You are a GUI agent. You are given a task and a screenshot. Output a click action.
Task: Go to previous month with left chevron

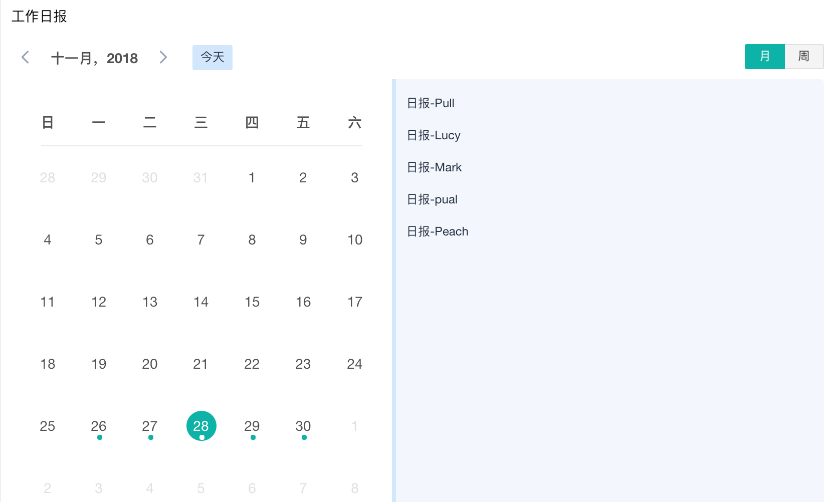tap(26, 58)
